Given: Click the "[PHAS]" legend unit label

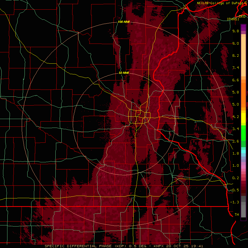Looking at the screenshot, I should 233,19.
